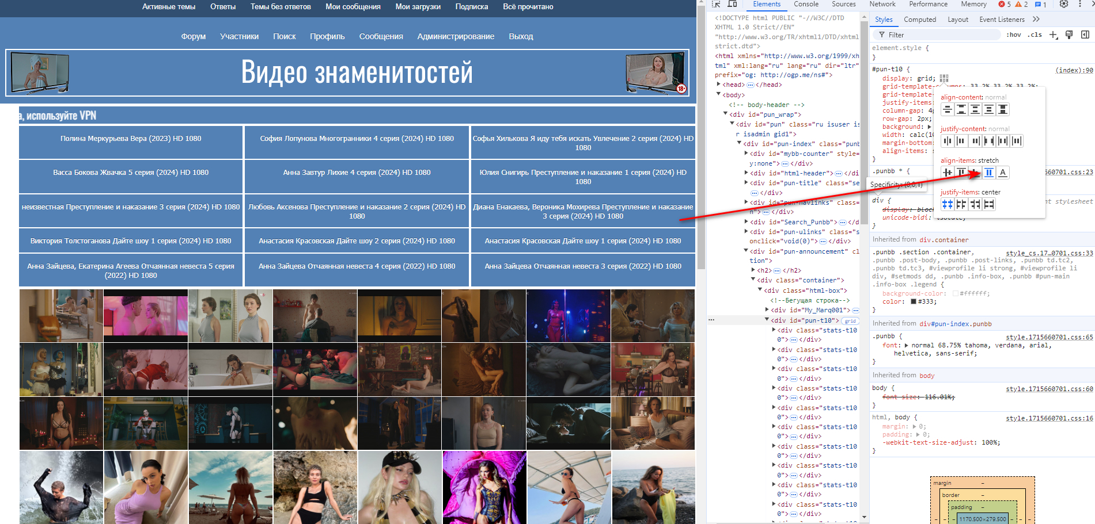
Task: Open the (index):90 source link
Action: coord(1074,70)
